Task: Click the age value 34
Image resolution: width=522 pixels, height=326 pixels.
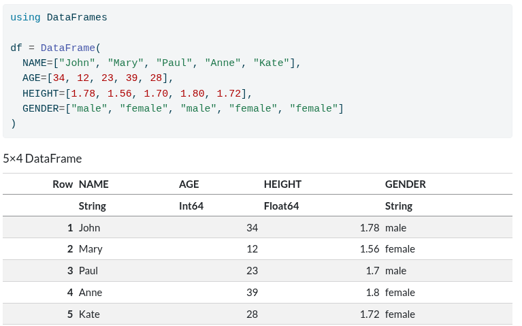Action: coord(252,227)
